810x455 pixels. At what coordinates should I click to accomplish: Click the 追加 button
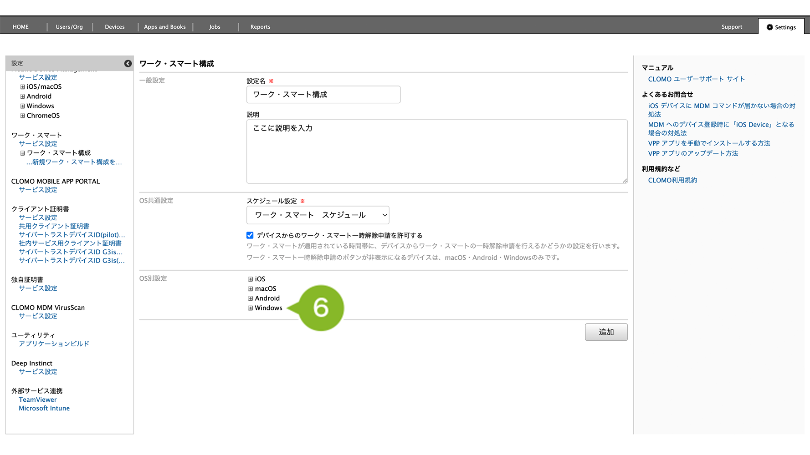point(606,332)
